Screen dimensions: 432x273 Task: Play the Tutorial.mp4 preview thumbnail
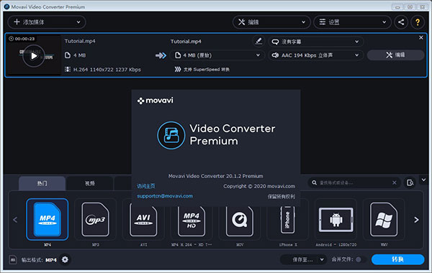click(34, 56)
